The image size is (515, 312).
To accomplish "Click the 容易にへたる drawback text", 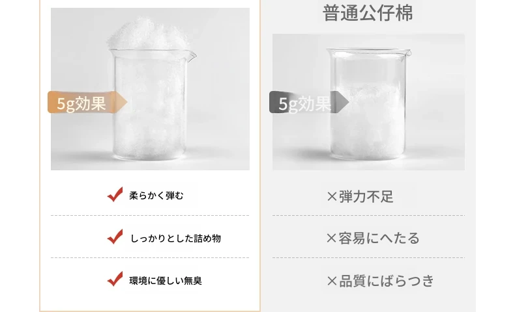I will click(x=379, y=239).
